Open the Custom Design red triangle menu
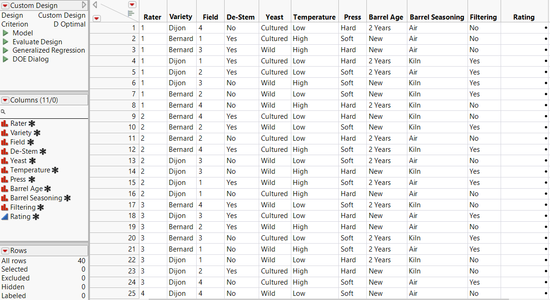550x300 pixels. click(5, 6)
